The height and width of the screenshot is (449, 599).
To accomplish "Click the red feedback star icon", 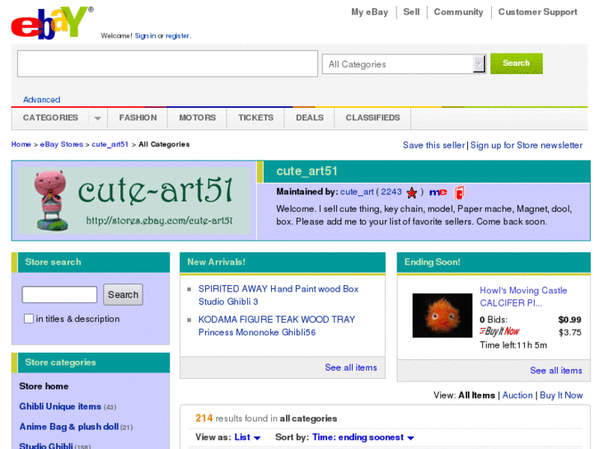I will pos(411,193).
